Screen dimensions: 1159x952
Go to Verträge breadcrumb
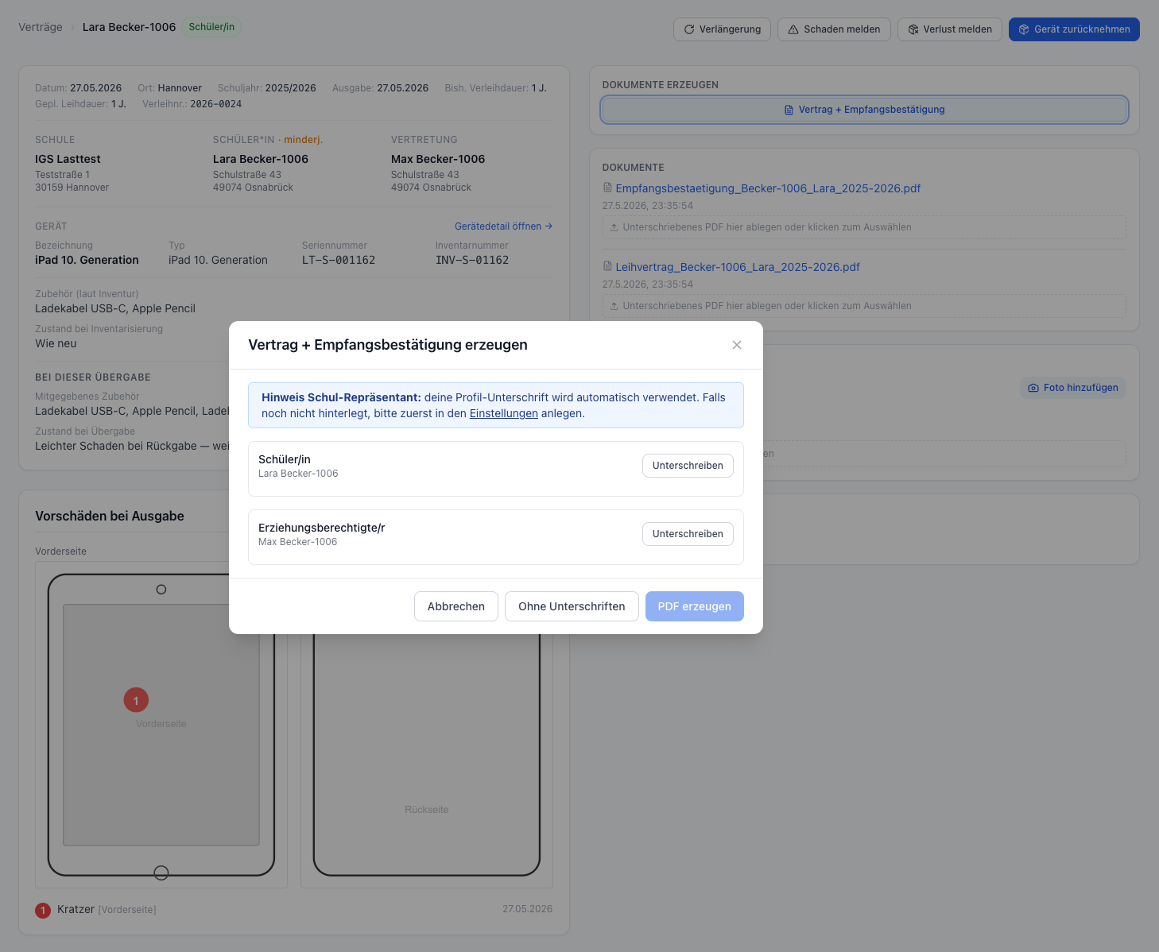(41, 27)
